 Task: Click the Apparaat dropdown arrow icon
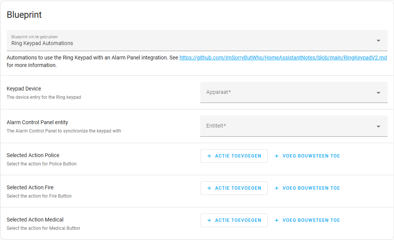(x=378, y=93)
